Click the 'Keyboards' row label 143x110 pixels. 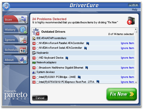pos(43,53)
